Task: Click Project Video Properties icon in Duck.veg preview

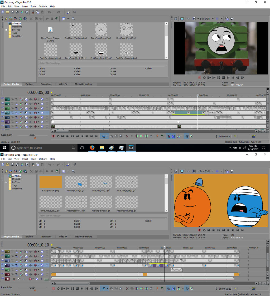Action: coord(176,19)
